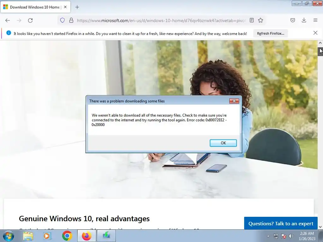This screenshot has width=323, height=242.
Task: Show hidden system tray icons
Action: (x=268, y=236)
